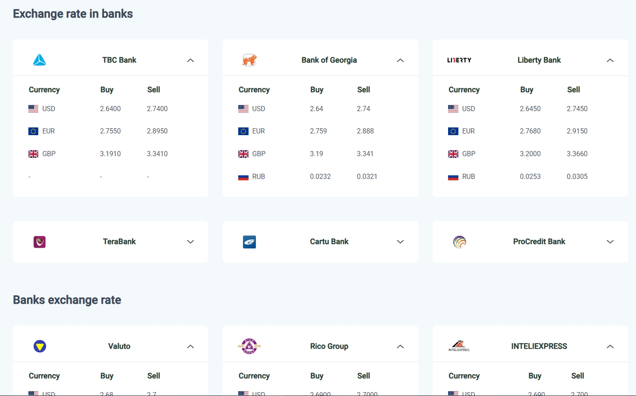Click the USD flag in Liberty Bank
The width and height of the screenshot is (636, 396).
coord(453,109)
